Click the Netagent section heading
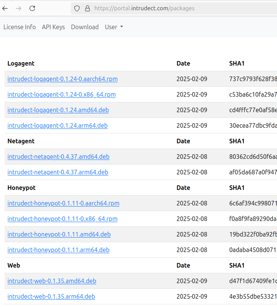The height and width of the screenshot is (307, 277). pos(21,141)
